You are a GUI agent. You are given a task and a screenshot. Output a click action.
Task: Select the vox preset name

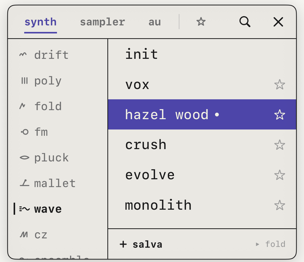pos(137,85)
